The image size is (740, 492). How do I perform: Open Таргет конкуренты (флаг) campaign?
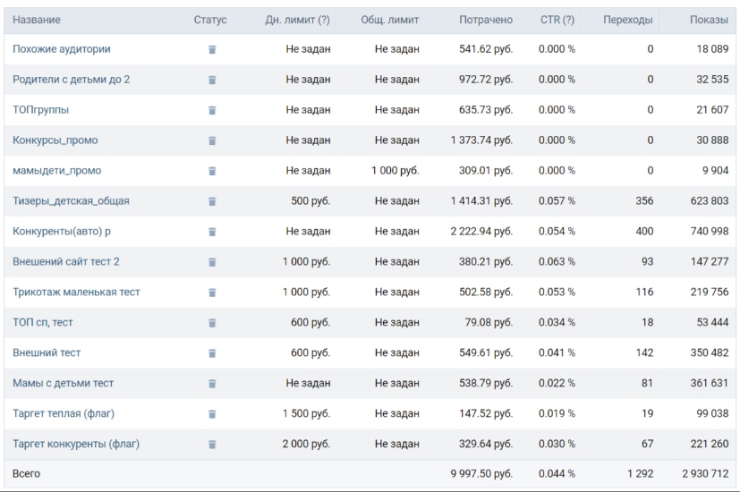coord(76,444)
